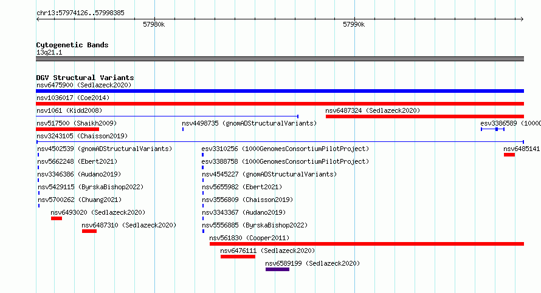Click the nsv6475900 (Sedlazeck2020) label
Viewport: 541px width, 293px height.
click(84, 85)
